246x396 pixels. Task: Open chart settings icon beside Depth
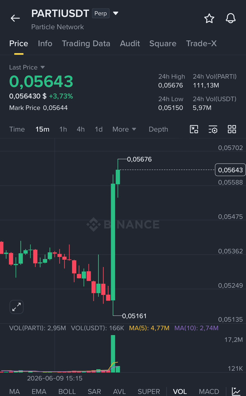point(213,129)
